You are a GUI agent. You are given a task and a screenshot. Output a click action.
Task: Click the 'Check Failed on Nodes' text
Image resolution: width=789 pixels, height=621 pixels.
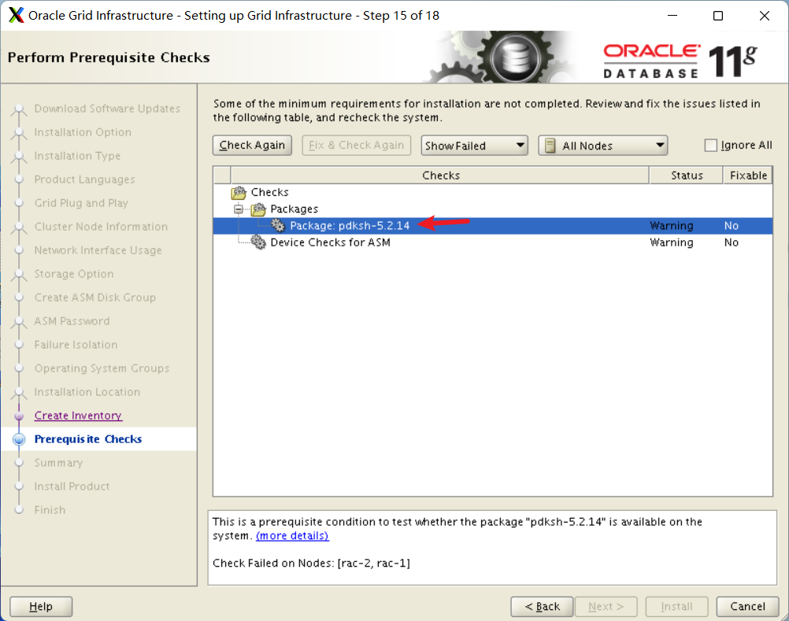tap(312, 564)
